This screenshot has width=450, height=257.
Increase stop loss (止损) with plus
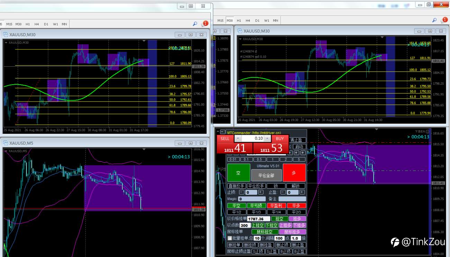[261, 192]
